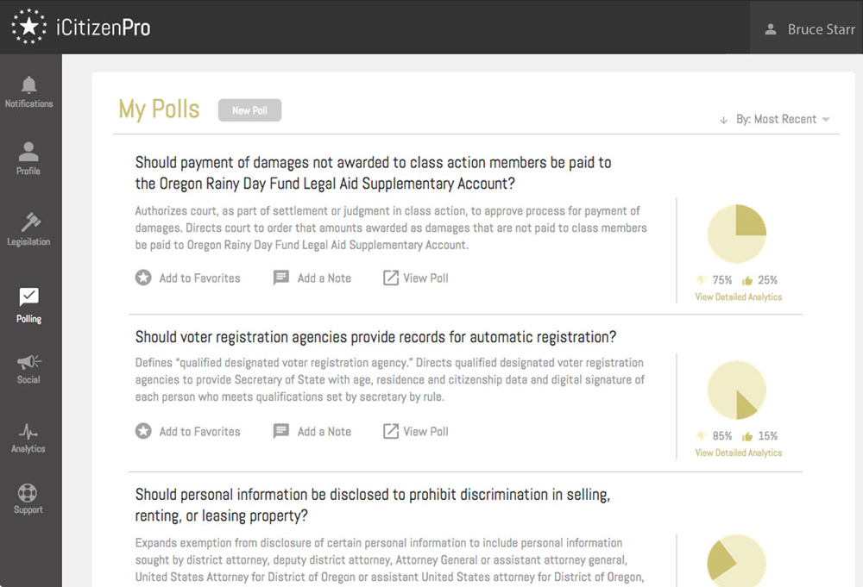View Detailed Analytics for the 75%/25% poll
The height and width of the screenshot is (587, 863).
coord(738,297)
